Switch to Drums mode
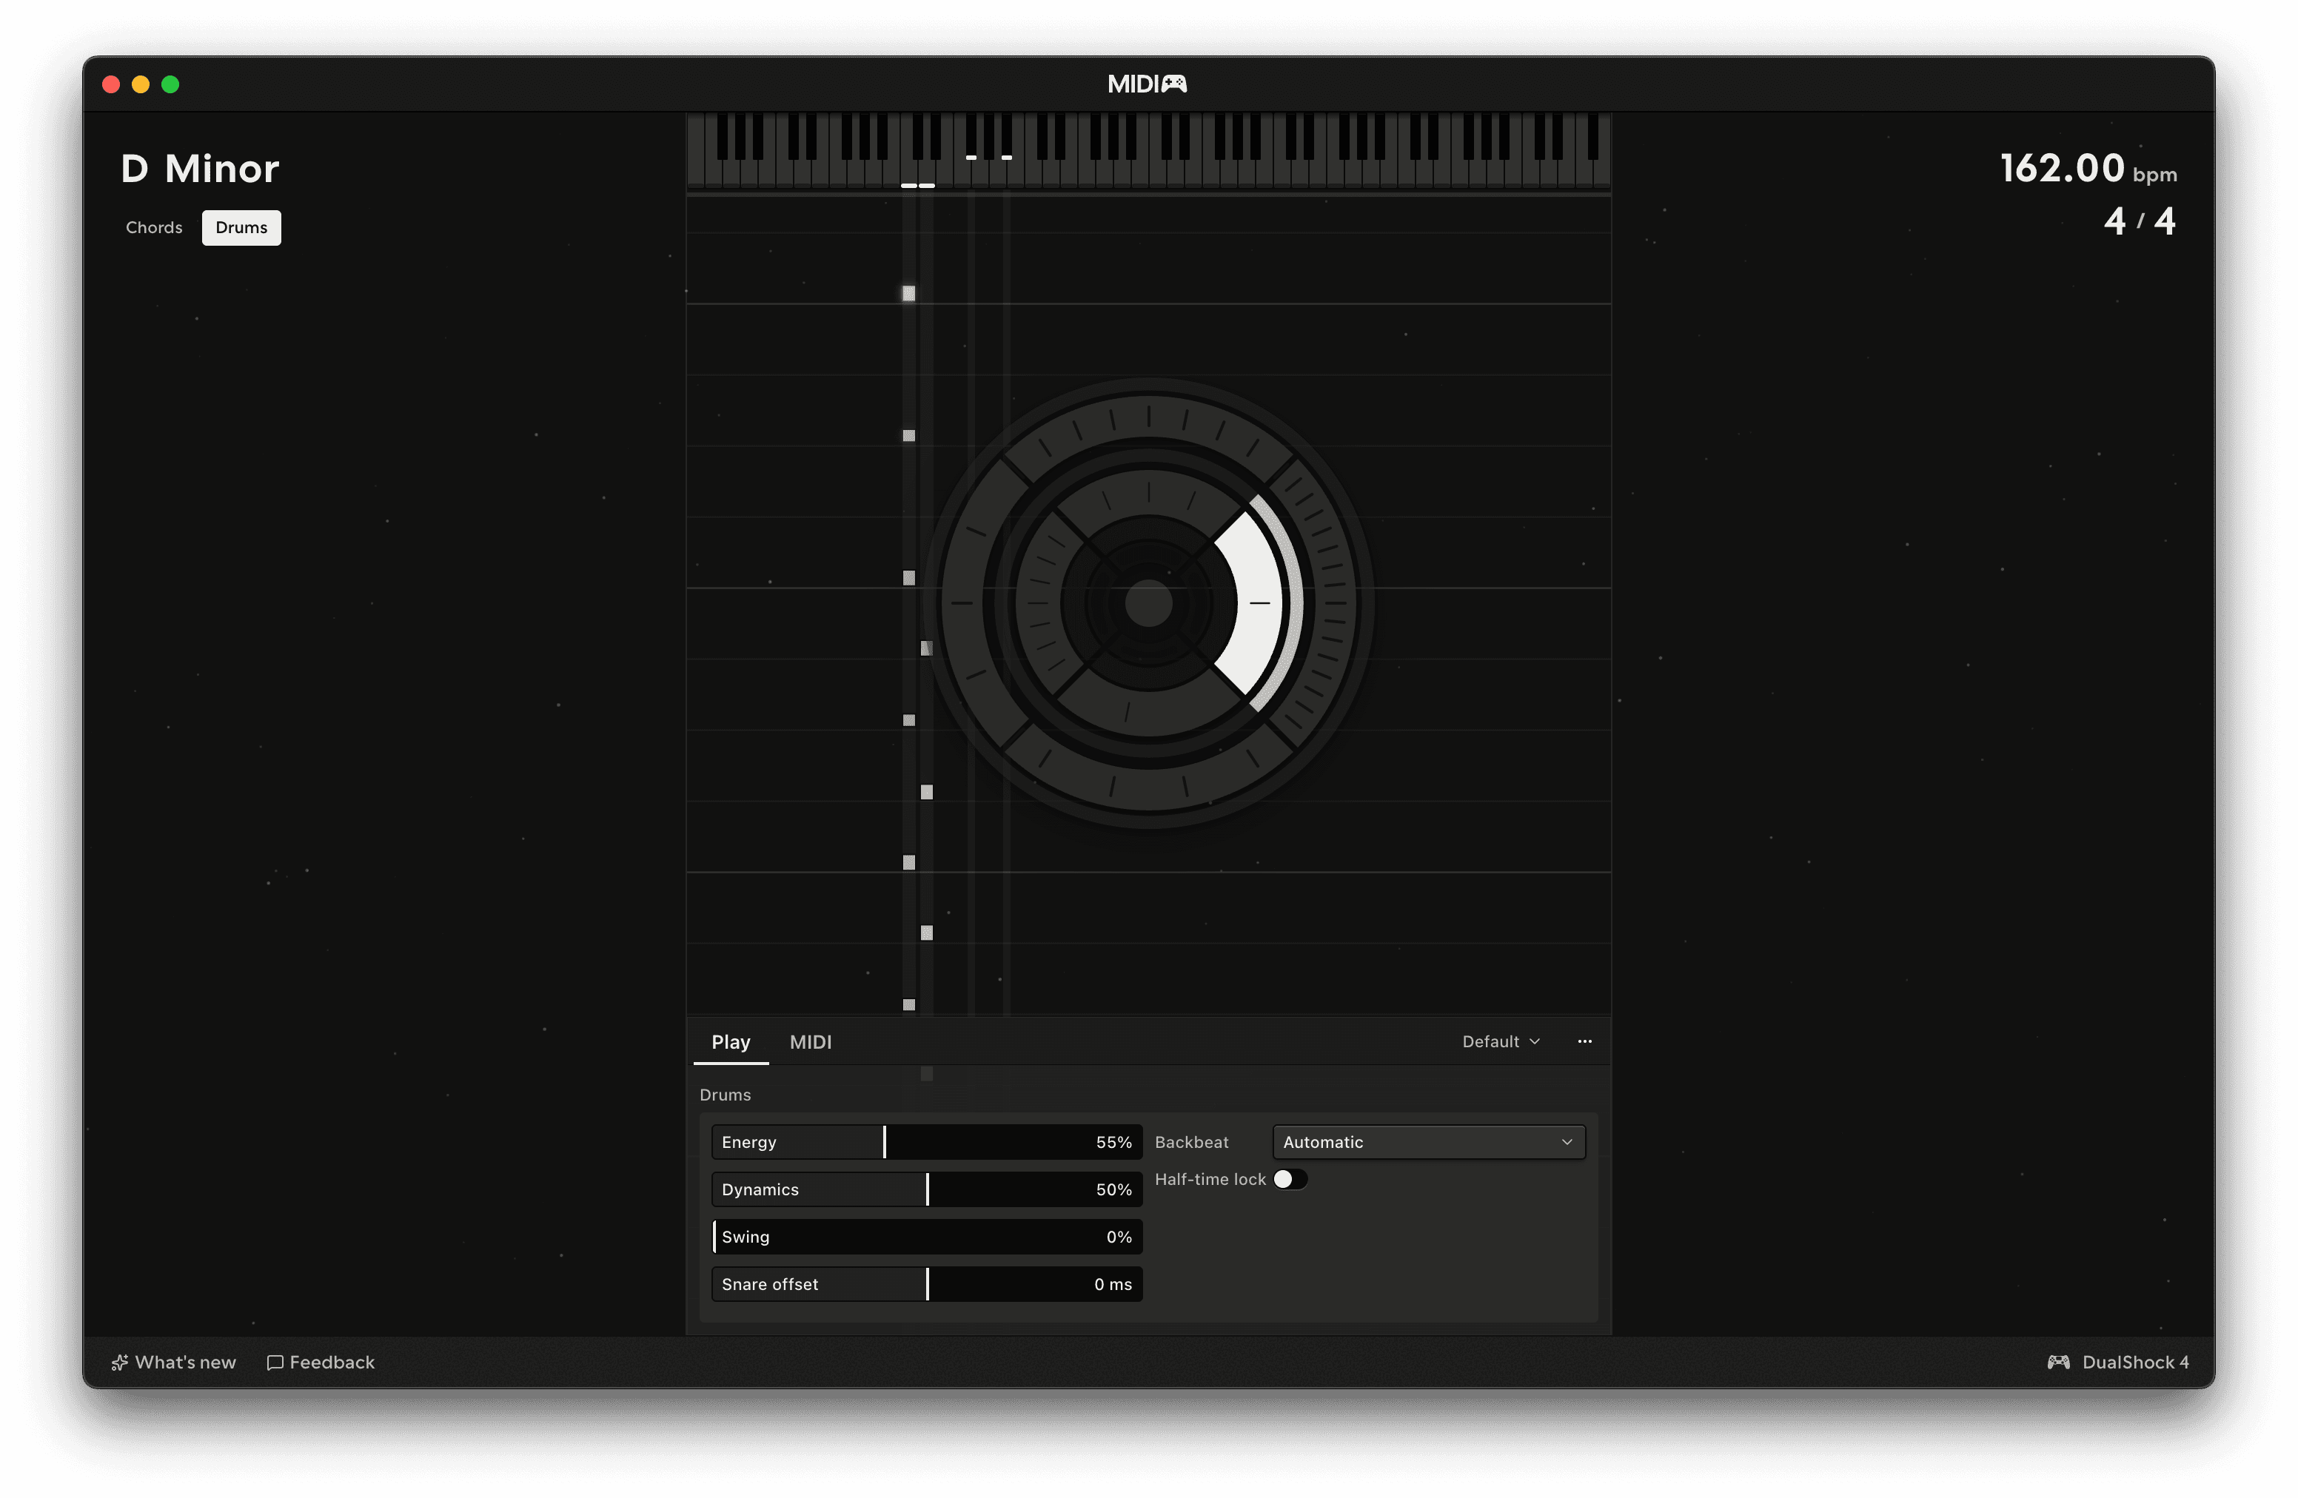Image resolution: width=2298 pixels, height=1498 pixels. (x=241, y=228)
